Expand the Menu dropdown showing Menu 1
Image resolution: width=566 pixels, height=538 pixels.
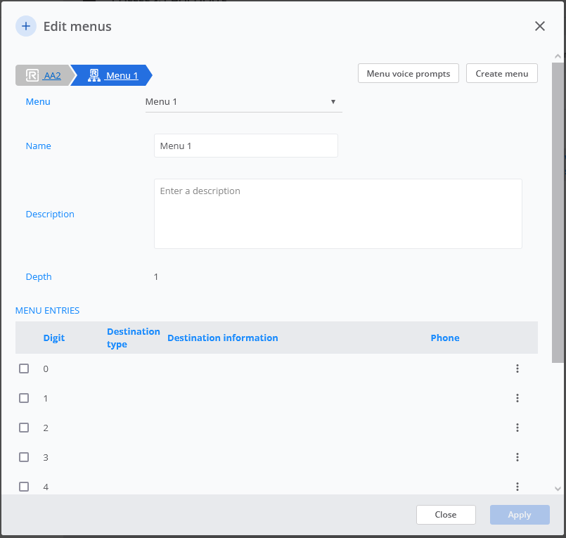pos(243,102)
